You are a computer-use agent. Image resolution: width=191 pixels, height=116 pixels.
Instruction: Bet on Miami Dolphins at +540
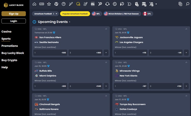coord(85,86)
